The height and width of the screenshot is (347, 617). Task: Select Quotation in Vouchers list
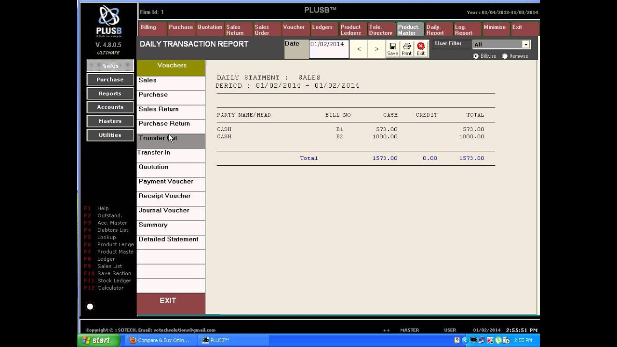[x=171, y=170]
